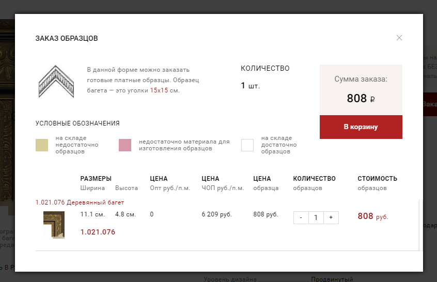This screenshot has width=437, height=282.
Task: Open the 1.021.076 Деревянный багет link
Action: (x=80, y=202)
